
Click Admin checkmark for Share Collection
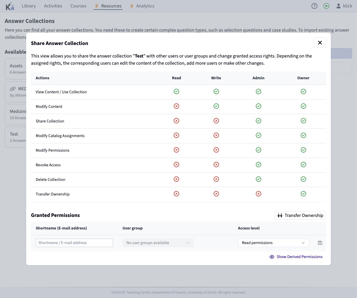(259, 121)
